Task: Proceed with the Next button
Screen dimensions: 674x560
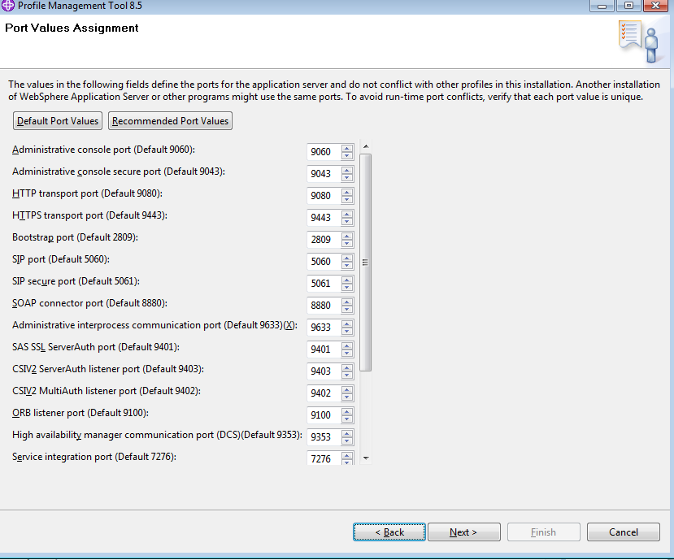Action: point(463,532)
